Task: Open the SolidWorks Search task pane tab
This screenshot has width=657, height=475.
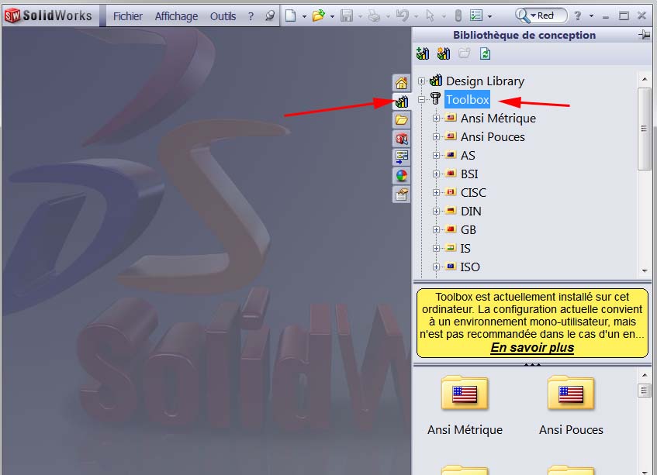Action: click(401, 139)
